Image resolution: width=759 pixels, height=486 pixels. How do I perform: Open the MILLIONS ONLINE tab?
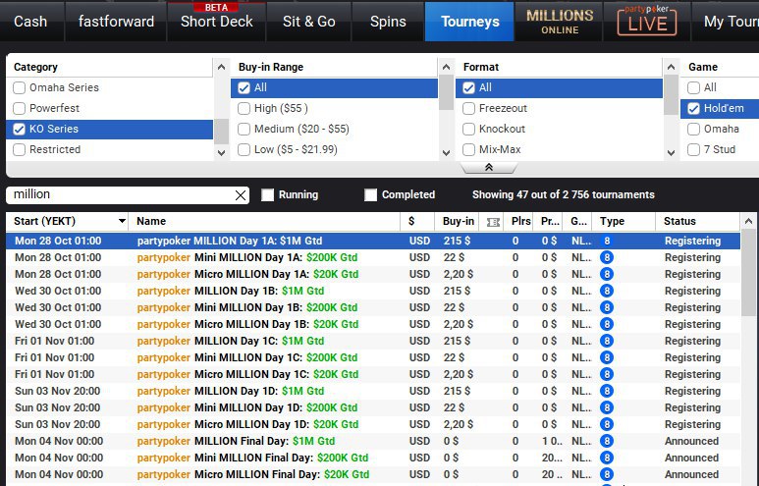tap(560, 22)
